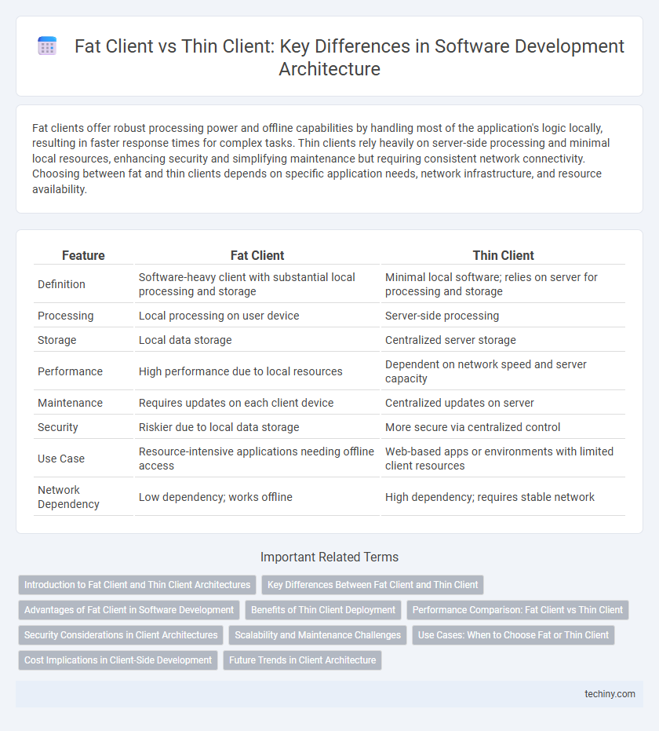Select the 'Maintenance' row label
This screenshot has height=731, width=659.
click(x=70, y=403)
